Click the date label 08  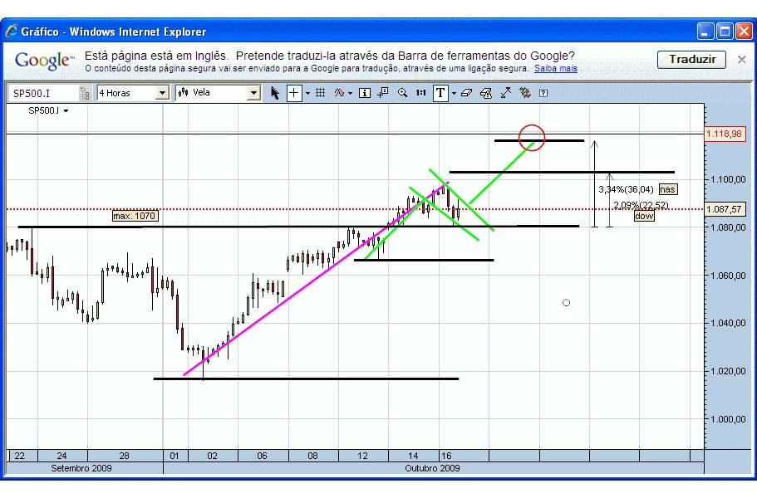312,456
